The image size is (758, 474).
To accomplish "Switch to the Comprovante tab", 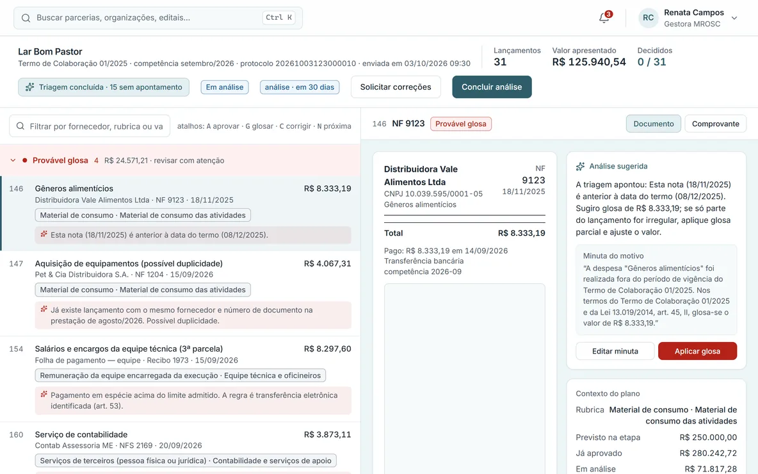I will point(716,124).
